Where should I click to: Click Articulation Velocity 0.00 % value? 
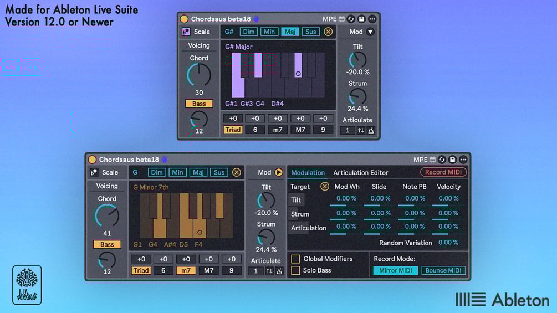coord(448,227)
